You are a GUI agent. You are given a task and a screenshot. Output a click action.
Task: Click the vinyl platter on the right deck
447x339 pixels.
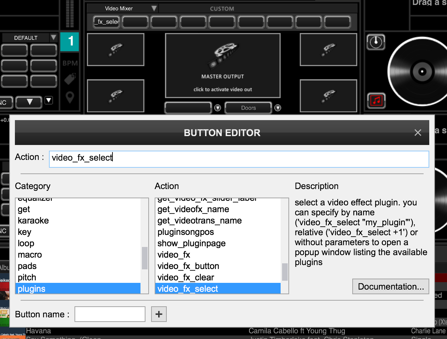(x=422, y=71)
